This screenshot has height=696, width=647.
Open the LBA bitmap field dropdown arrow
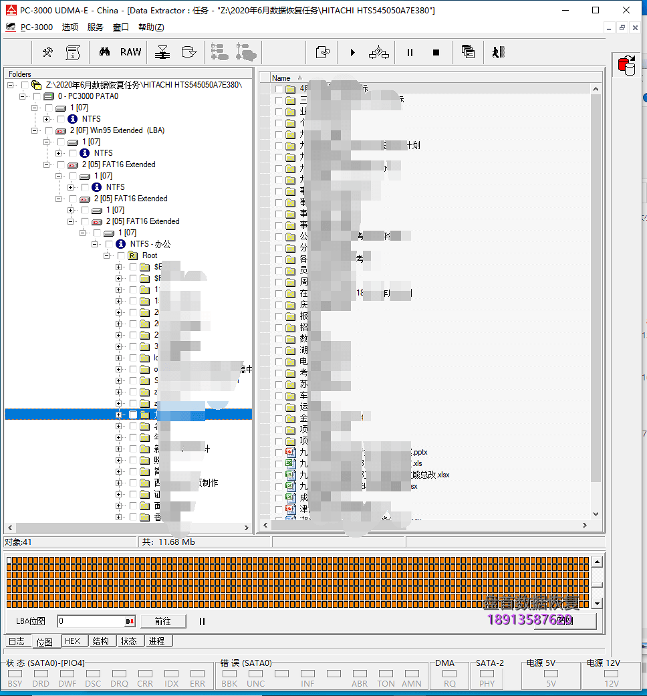(130, 621)
